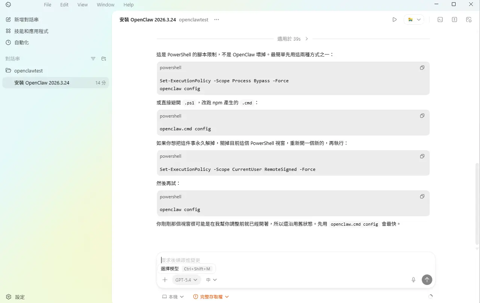Activate the microphone voice input icon
This screenshot has width=480, height=303.
[x=413, y=280]
